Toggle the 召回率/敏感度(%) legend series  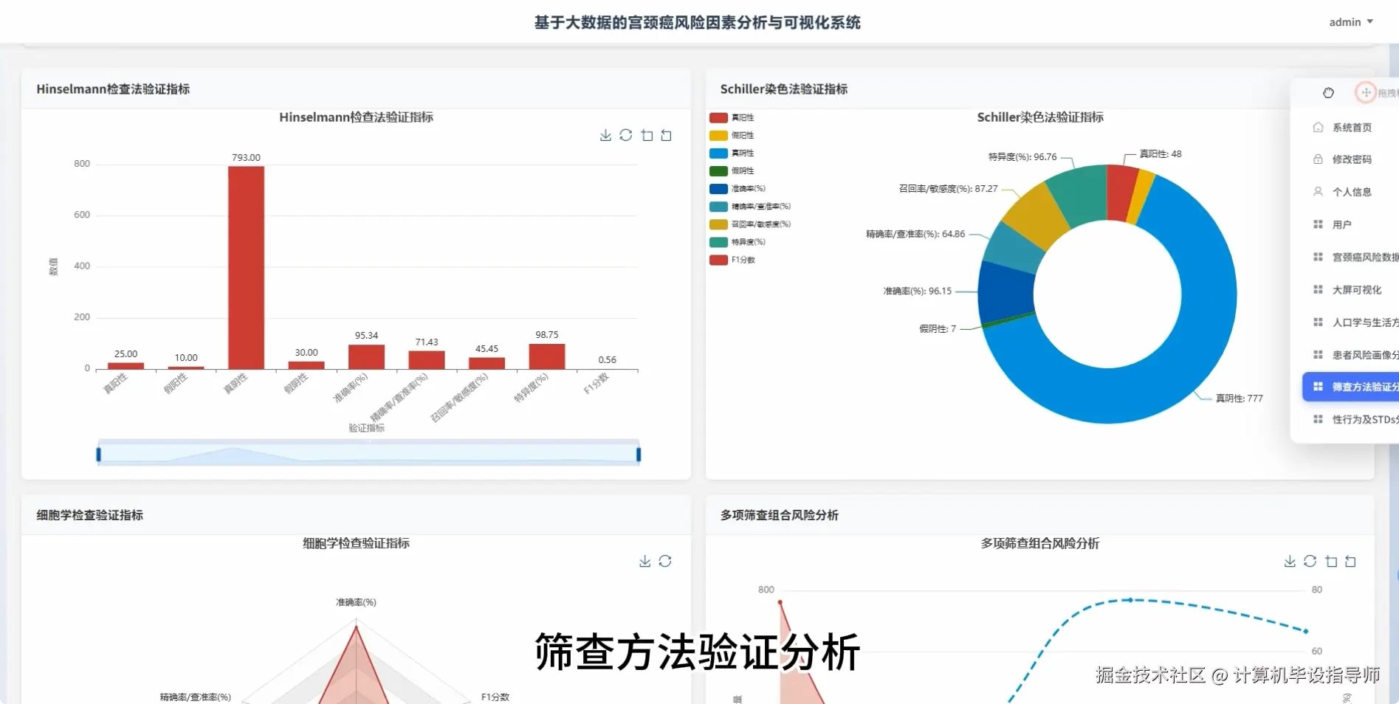click(x=750, y=224)
